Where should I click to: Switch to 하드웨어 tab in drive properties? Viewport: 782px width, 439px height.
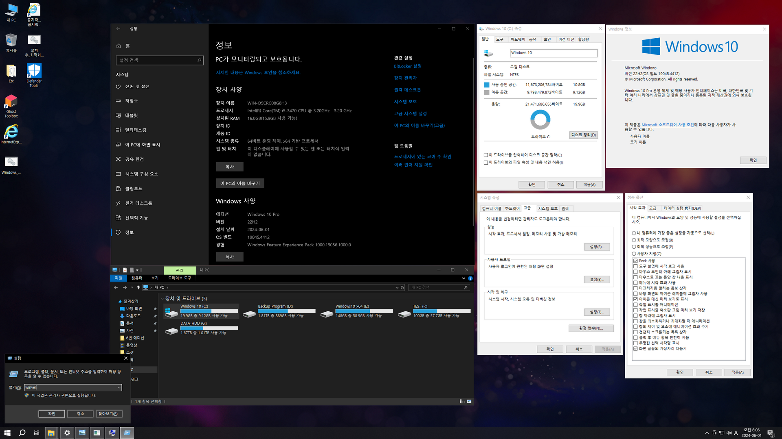pos(518,39)
